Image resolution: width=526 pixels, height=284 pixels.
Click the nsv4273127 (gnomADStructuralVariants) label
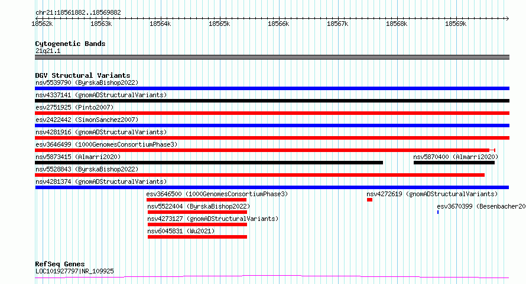(213, 219)
